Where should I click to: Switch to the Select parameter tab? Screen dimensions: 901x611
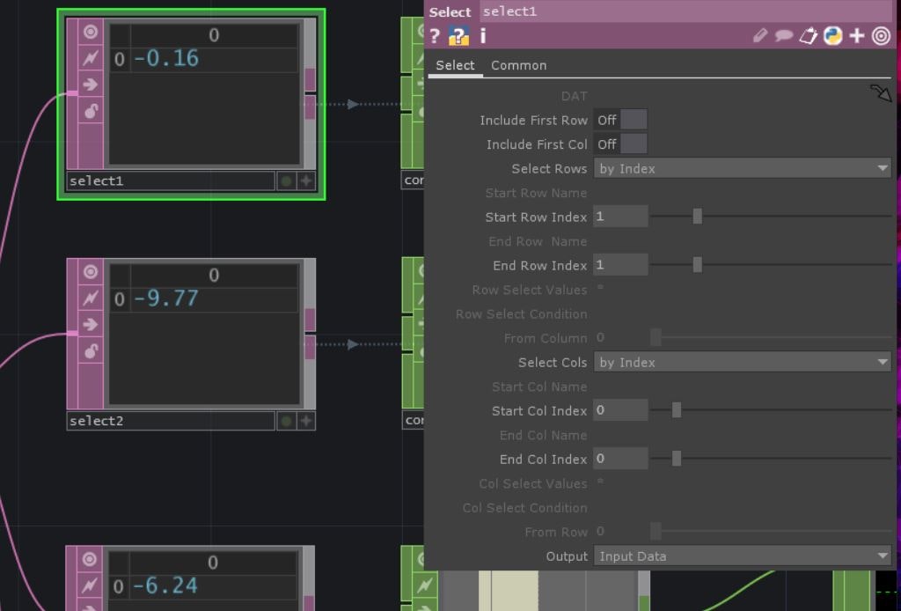pyautogui.click(x=455, y=65)
